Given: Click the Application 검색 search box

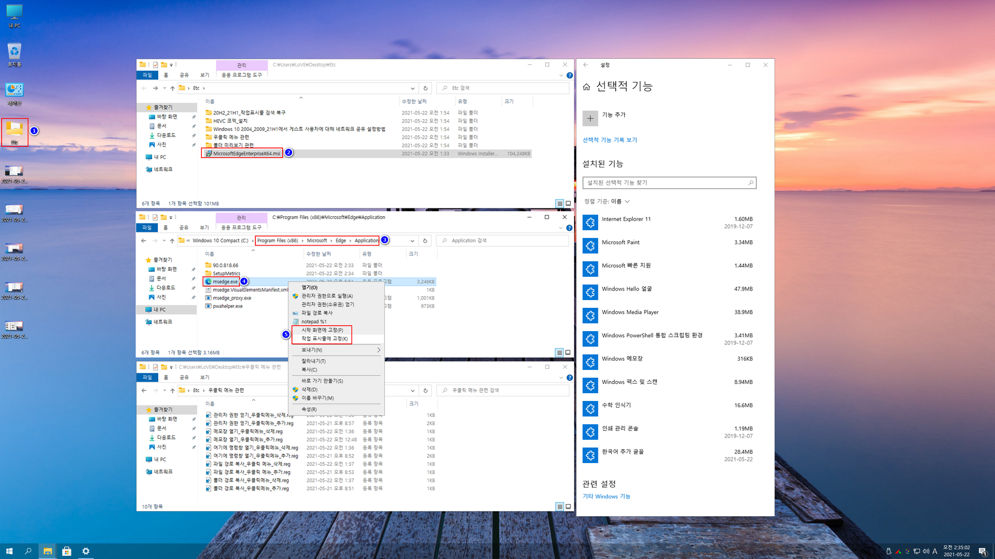Looking at the screenshot, I should pyautogui.click(x=502, y=241).
